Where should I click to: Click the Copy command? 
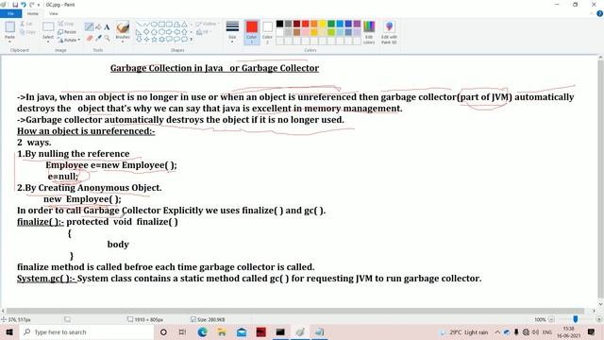pos(27,32)
